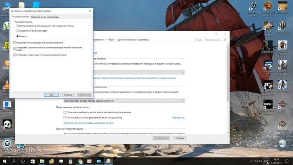
Task: Open the PowerPoint taskbar icon
Action: click(x=89, y=161)
